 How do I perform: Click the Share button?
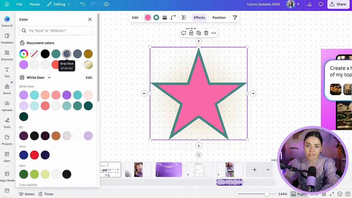[338, 4]
